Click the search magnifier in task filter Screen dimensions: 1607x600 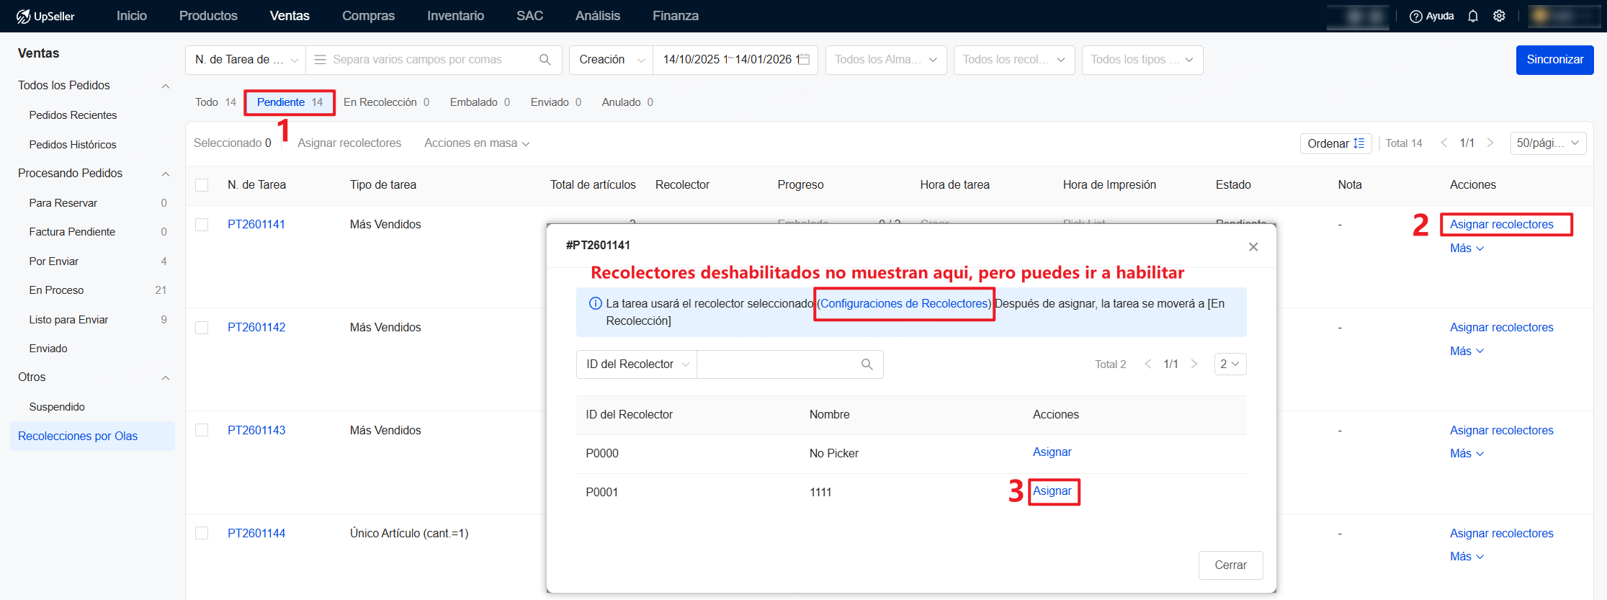[x=545, y=60]
